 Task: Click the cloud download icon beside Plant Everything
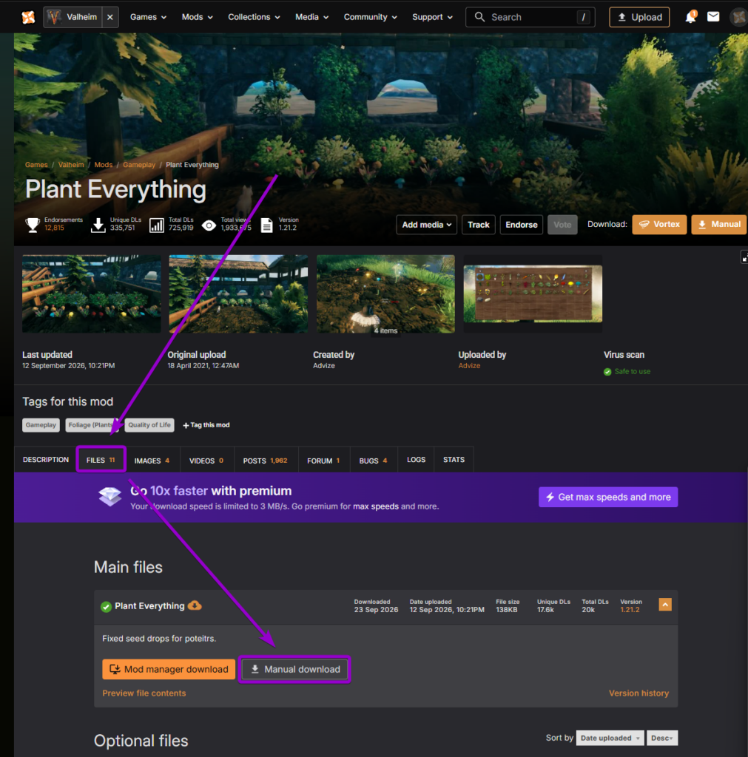pyautogui.click(x=195, y=605)
